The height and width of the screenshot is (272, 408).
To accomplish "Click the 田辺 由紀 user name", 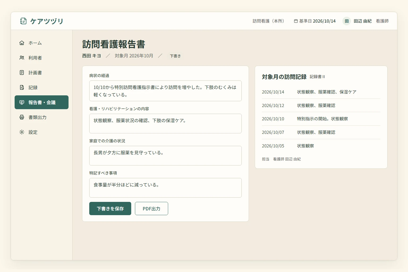I will (363, 21).
